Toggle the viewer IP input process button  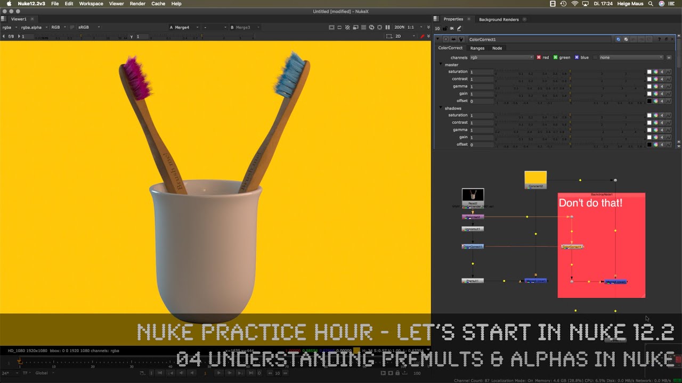(72, 27)
